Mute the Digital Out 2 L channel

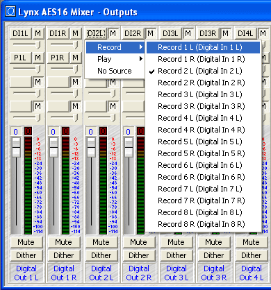point(101,242)
